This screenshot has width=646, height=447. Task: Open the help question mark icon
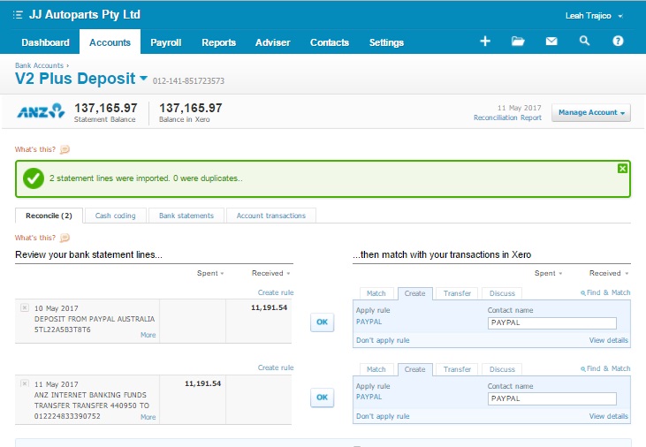(618, 41)
